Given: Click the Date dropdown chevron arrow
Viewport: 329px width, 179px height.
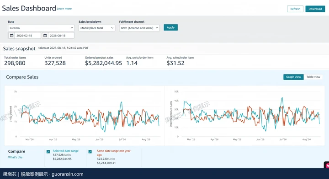Looking at the screenshot, I should (72, 28).
